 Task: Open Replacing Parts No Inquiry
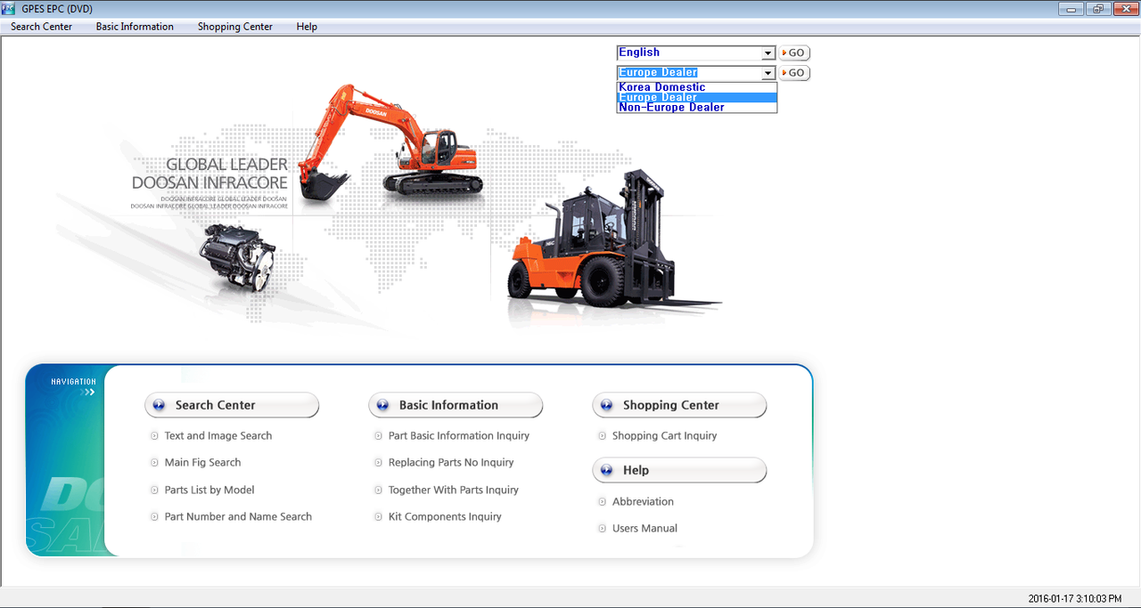[451, 463]
